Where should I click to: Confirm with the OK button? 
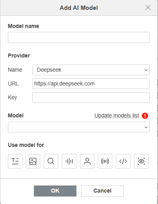(55, 191)
